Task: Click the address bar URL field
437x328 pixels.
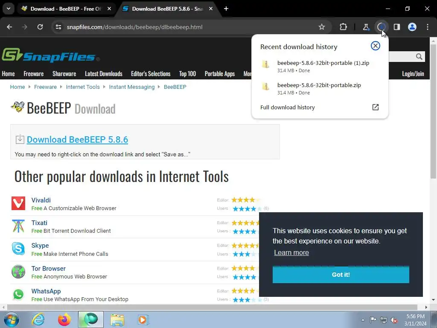Action: (x=192, y=27)
